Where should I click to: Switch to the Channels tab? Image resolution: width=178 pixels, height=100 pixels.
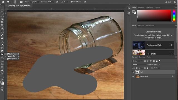coord(142,57)
